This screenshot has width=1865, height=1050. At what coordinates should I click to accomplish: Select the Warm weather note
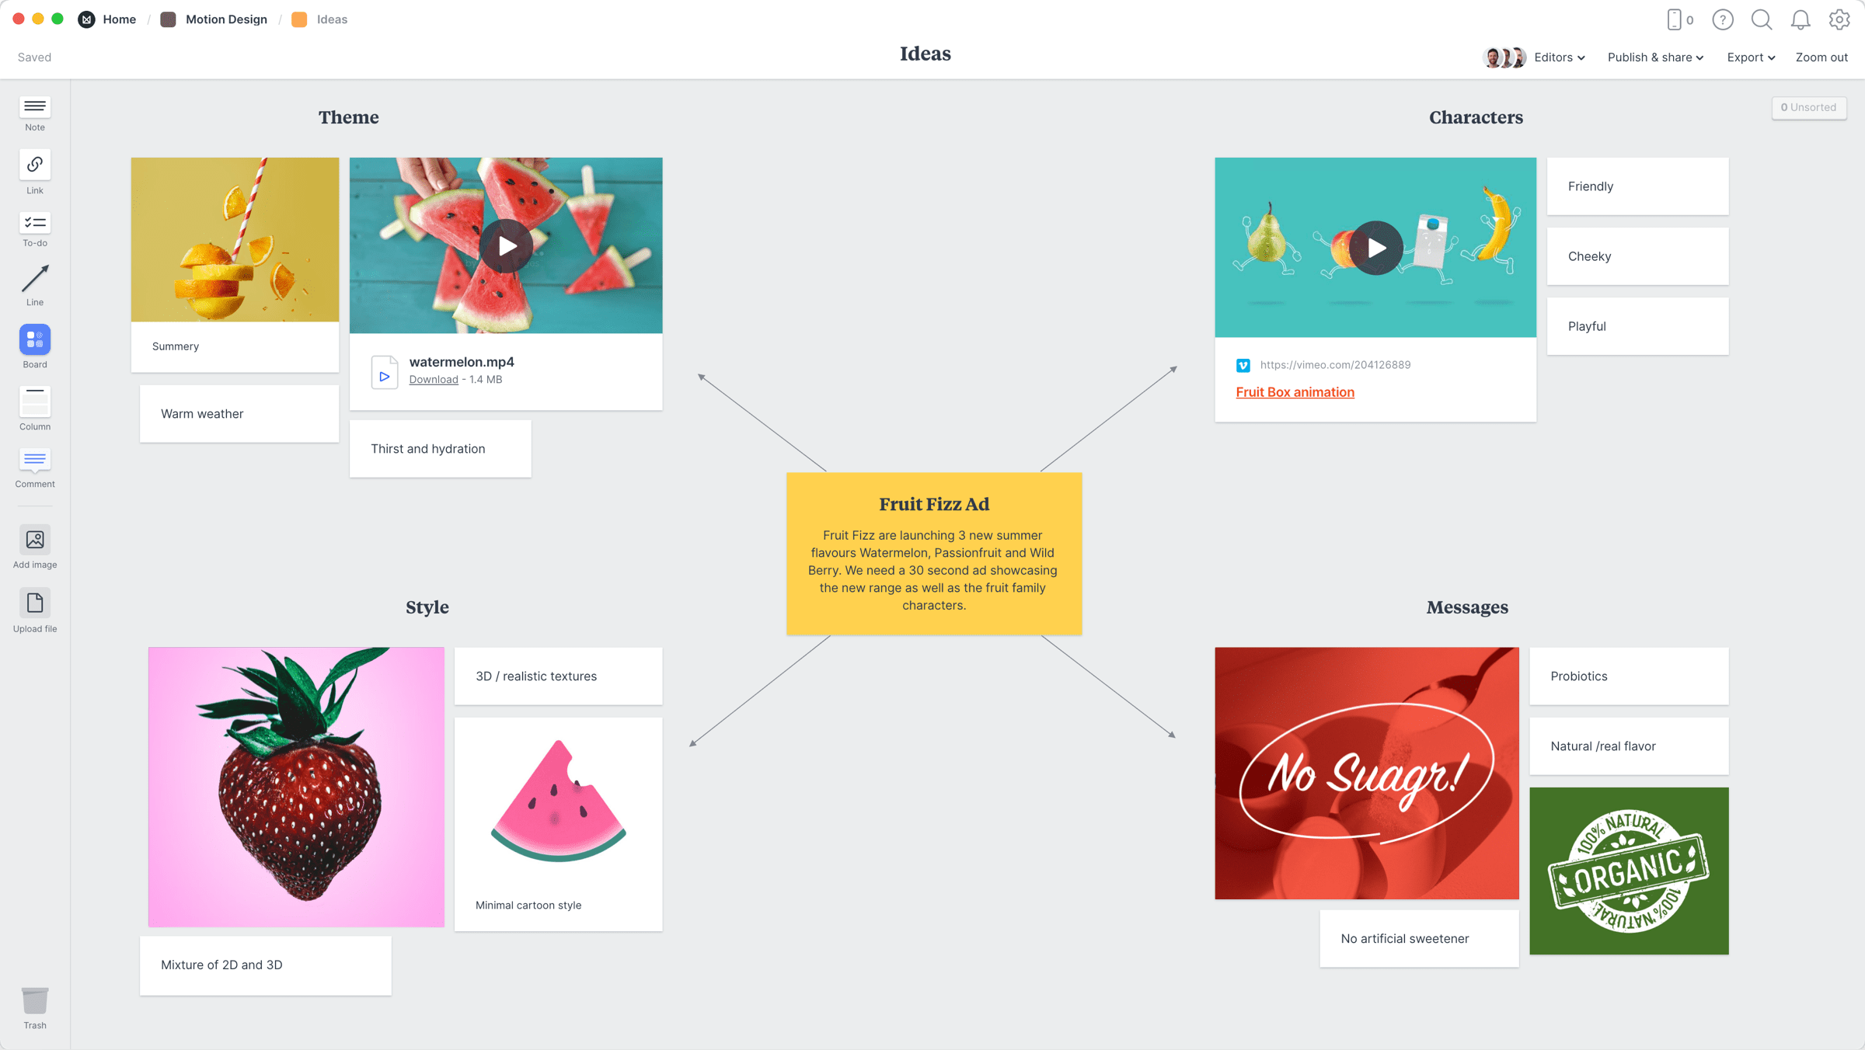(239, 414)
